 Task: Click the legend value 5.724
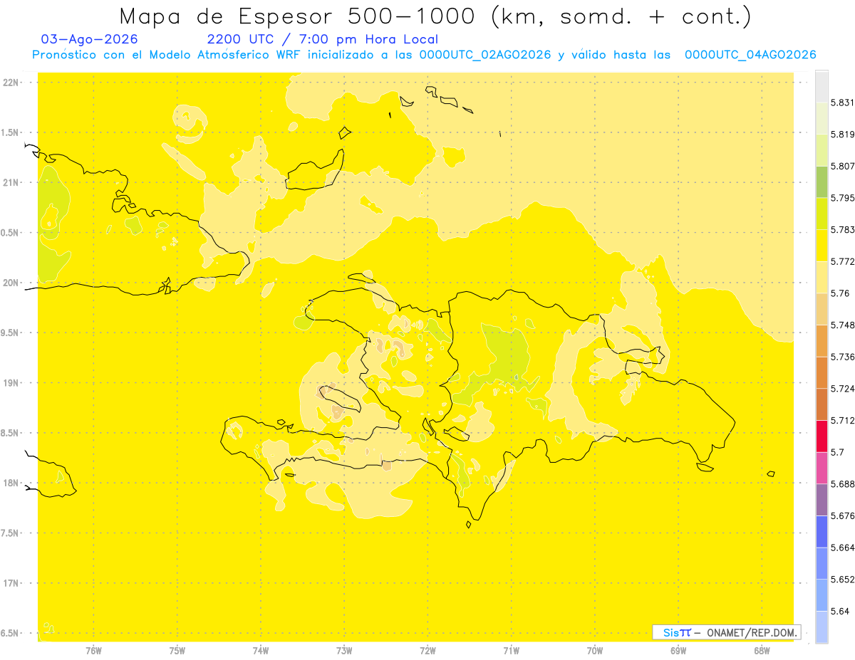842,389
